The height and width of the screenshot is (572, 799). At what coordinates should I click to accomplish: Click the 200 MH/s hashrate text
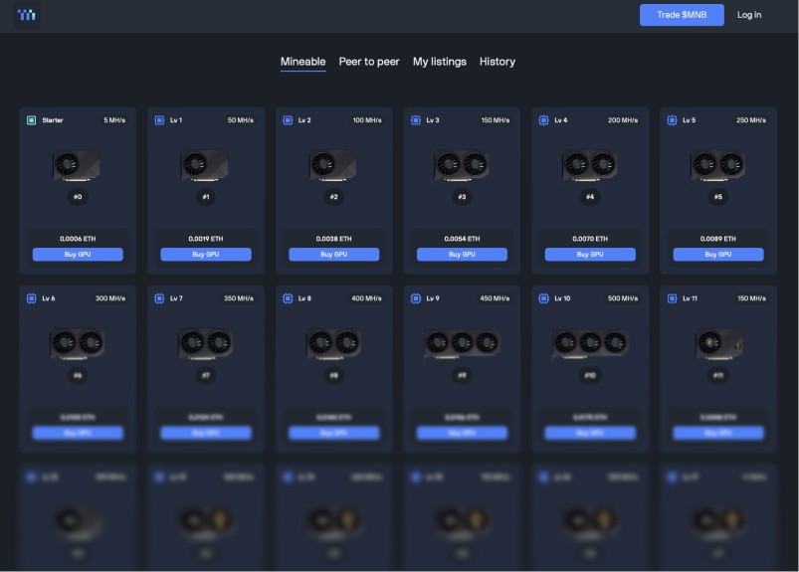(x=623, y=120)
